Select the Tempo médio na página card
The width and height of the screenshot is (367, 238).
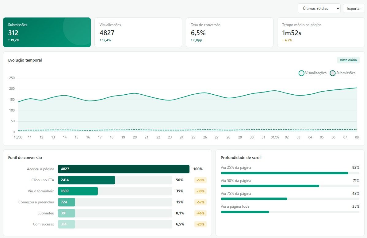321,32
